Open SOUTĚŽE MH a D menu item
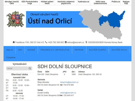 coord(119,50)
